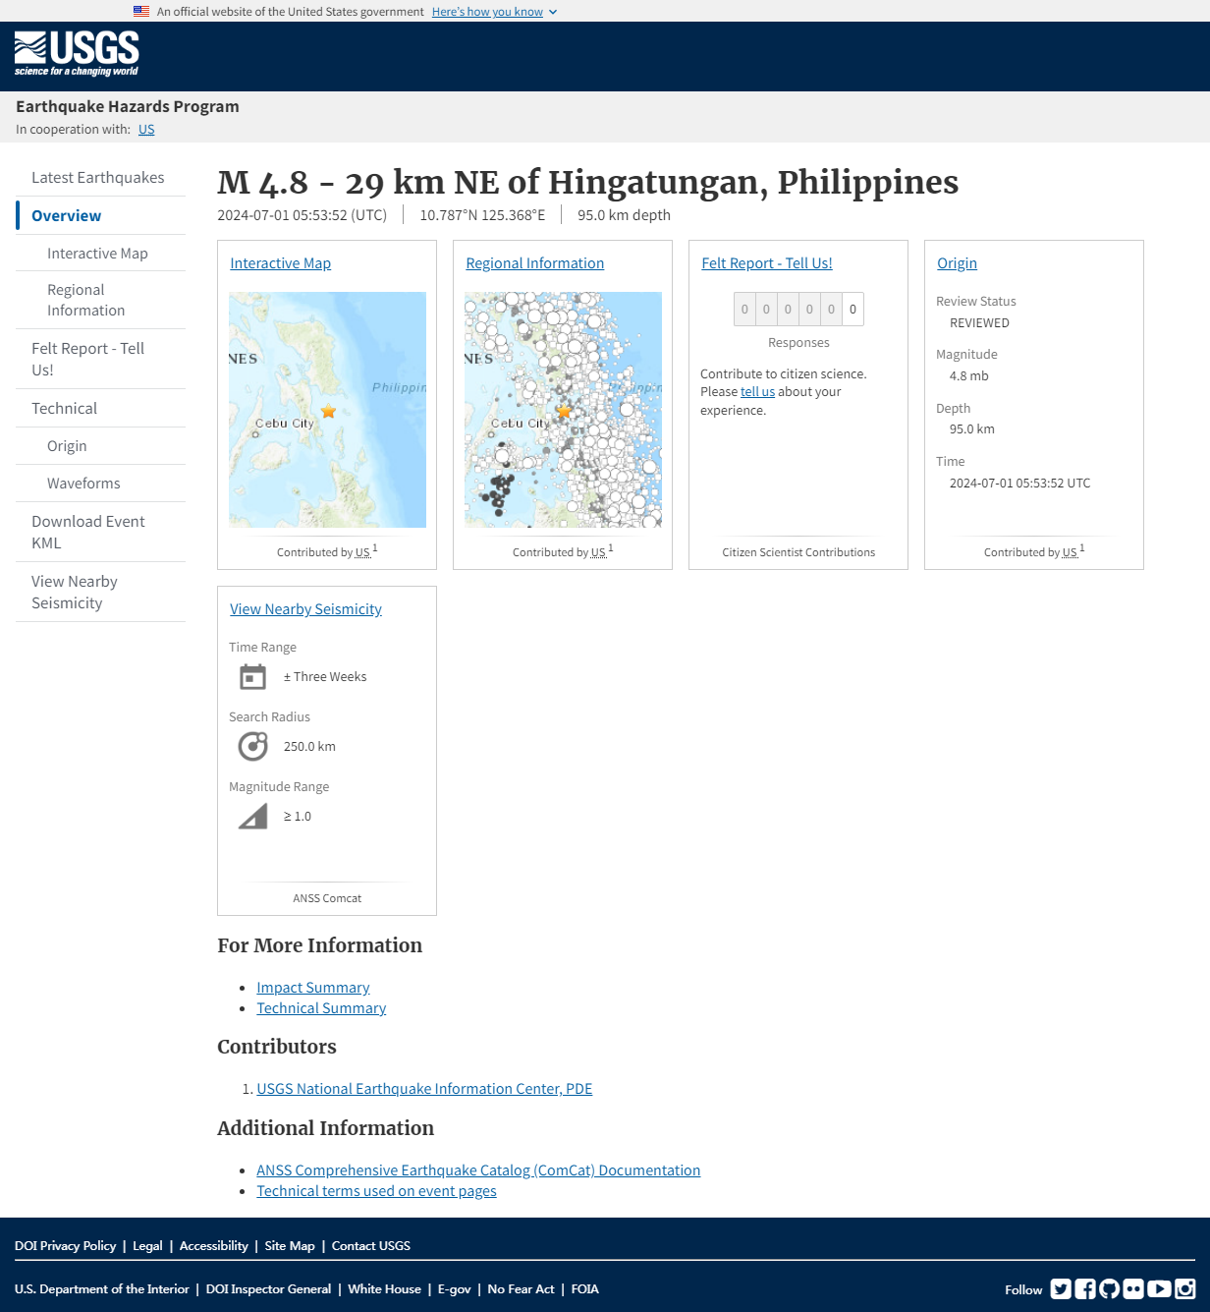This screenshot has height=1312, width=1210.
Task: Click the US cooperation link in header
Action: point(146,130)
